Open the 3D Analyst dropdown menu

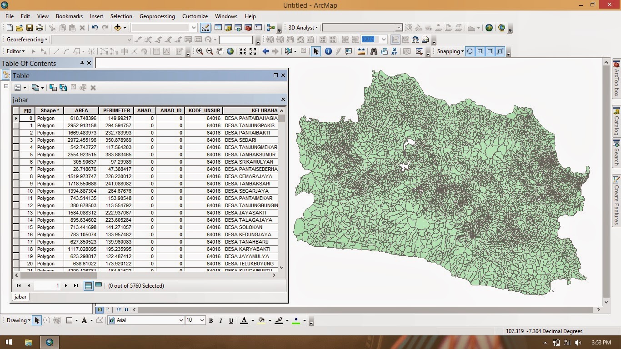tap(303, 28)
